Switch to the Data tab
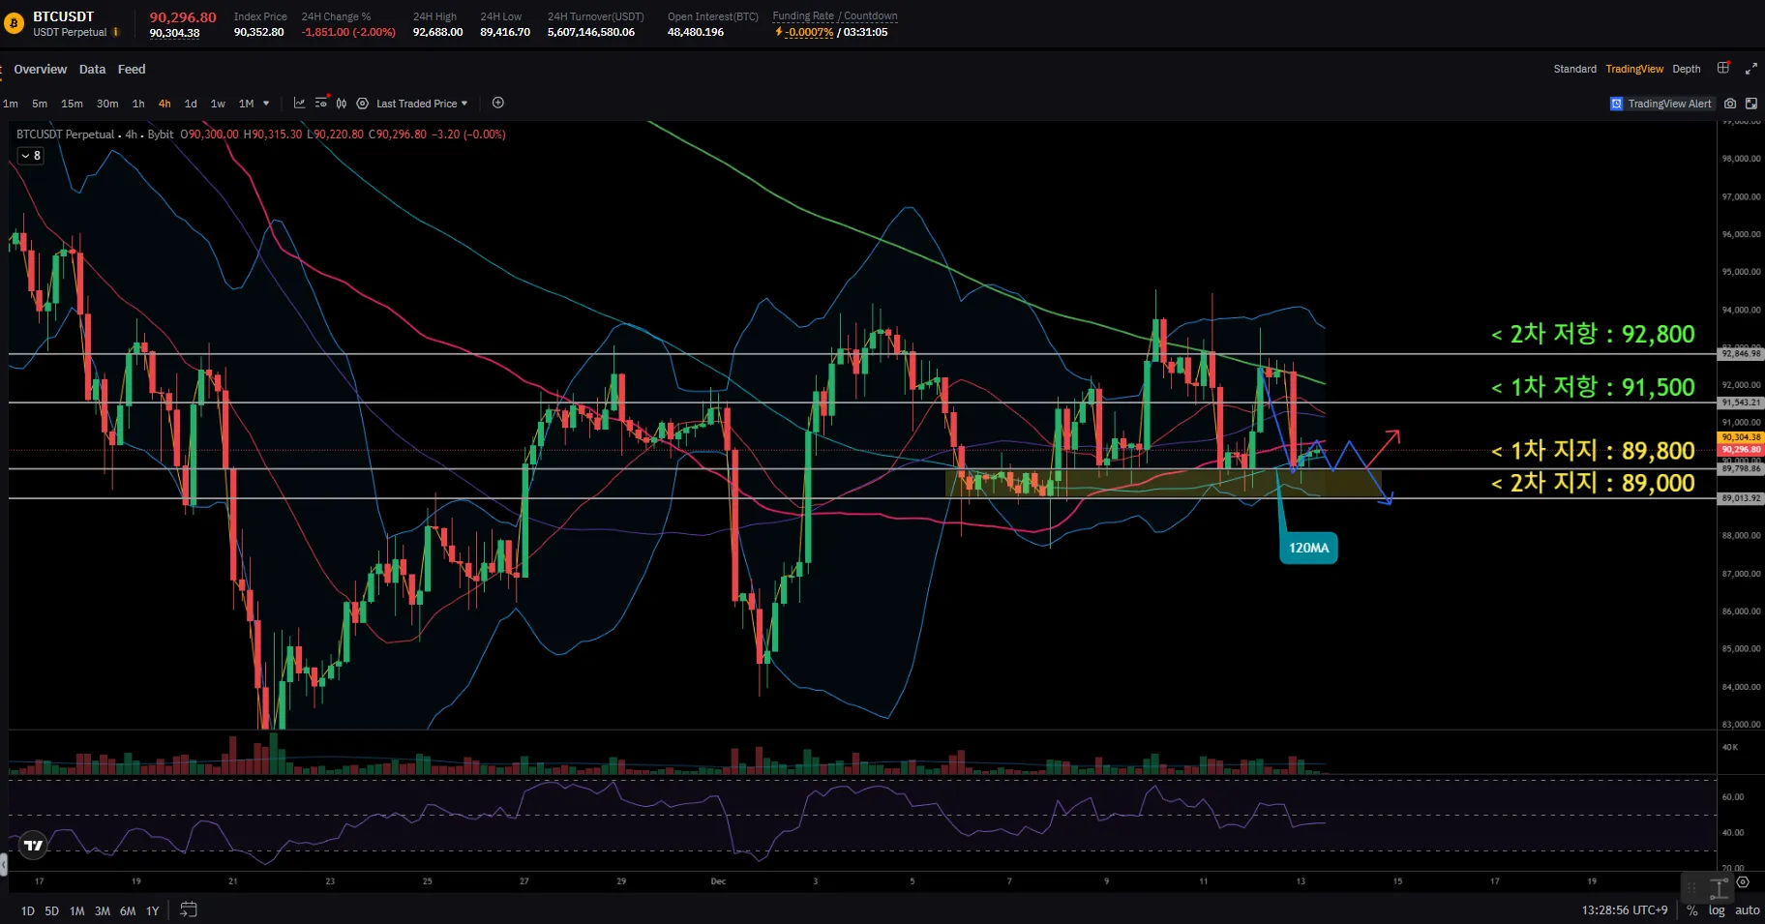 92,70
